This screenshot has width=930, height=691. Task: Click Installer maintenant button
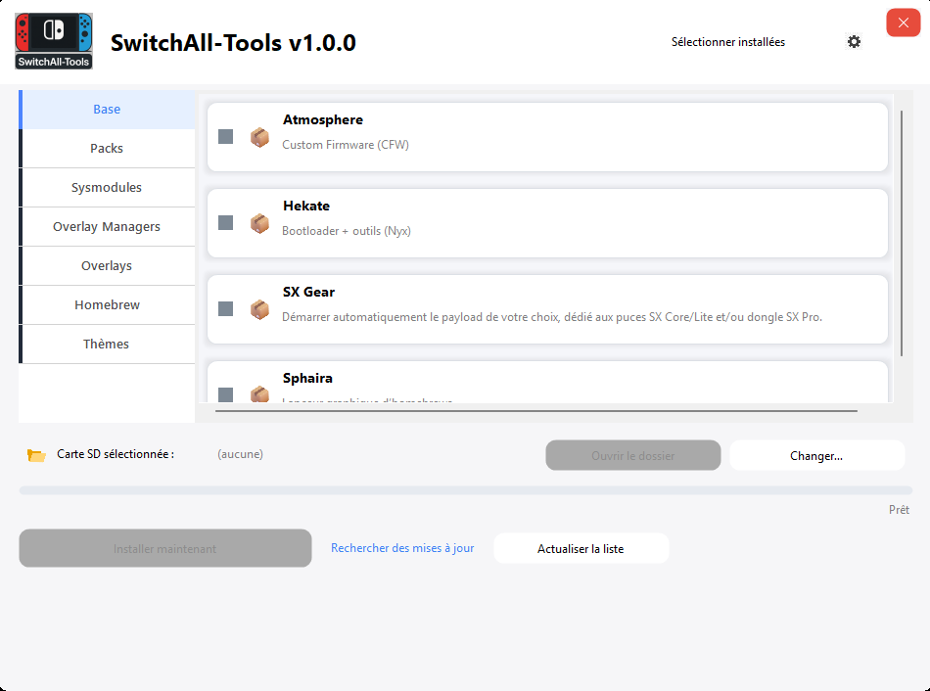coord(164,548)
